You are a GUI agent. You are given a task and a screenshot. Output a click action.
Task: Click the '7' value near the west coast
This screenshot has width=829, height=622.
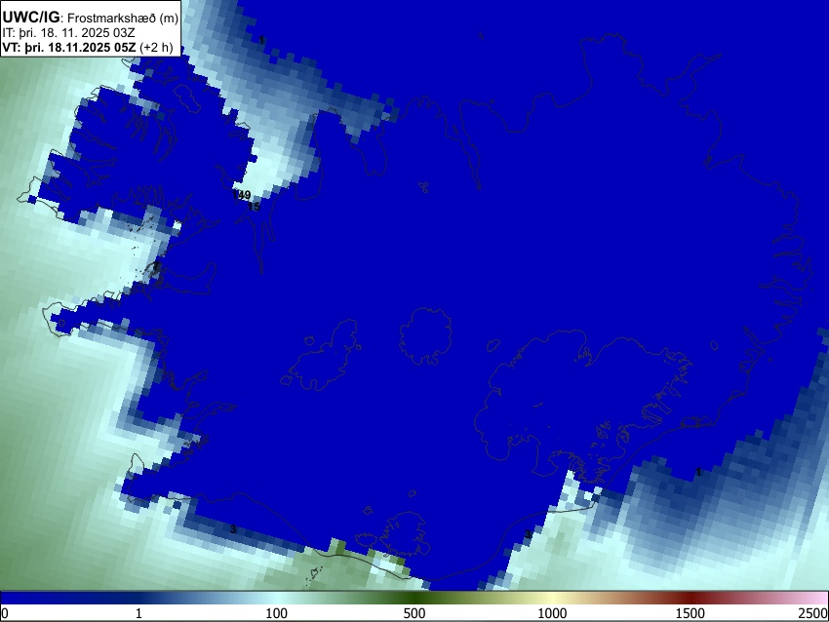[156, 266]
